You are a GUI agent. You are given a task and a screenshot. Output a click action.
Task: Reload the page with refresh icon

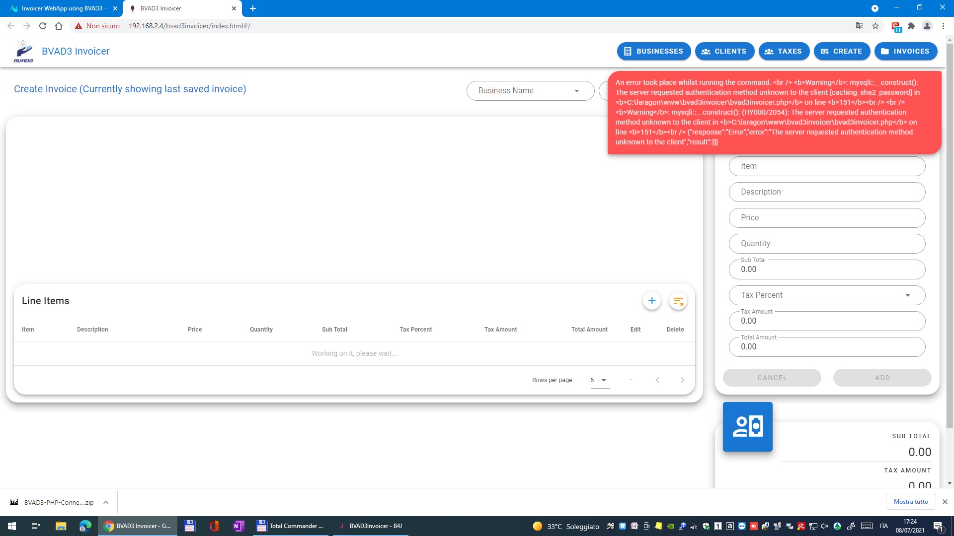click(x=43, y=26)
